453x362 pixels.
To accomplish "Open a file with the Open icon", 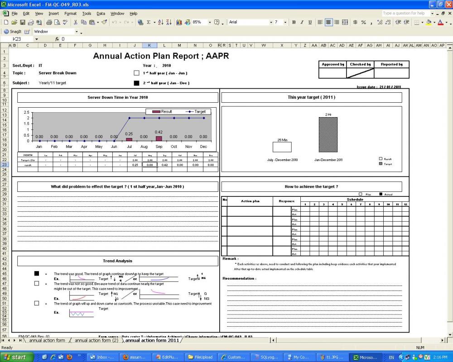I will (14, 22).
